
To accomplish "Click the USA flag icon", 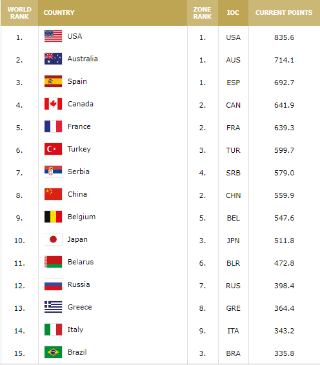I will pyautogui.click(x=53, y=36).
